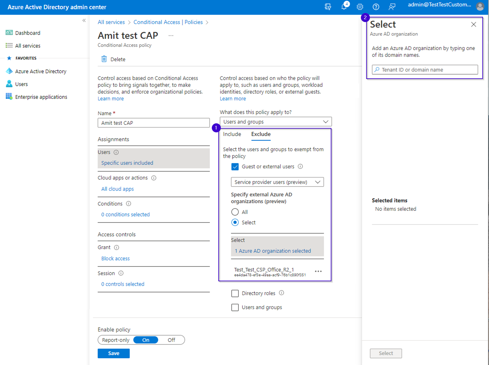Open Service provider users (preview) dropdown
The width and height of the screenshot is (489, 365).
tap(277, 182)
